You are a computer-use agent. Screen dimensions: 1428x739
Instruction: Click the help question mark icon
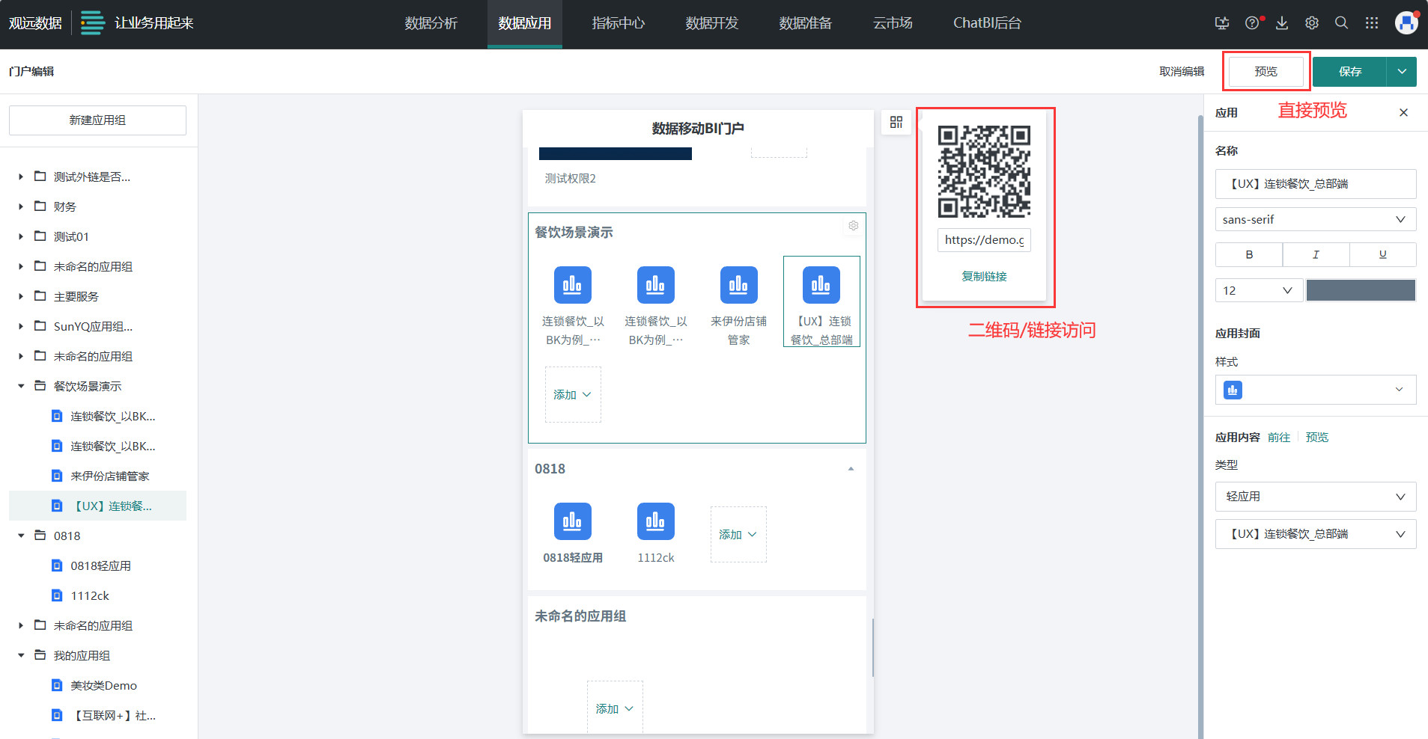(1251, 23)
